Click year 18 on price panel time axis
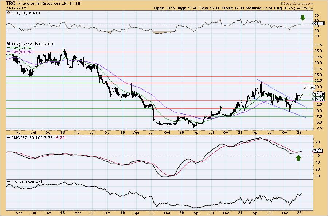 (62, 132)
